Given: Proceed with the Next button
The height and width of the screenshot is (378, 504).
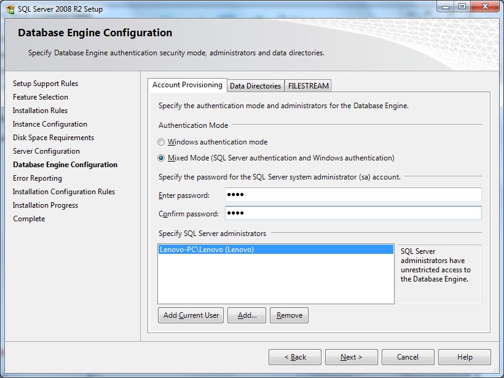Looking at the screenshot, I should tap(352, 357).
